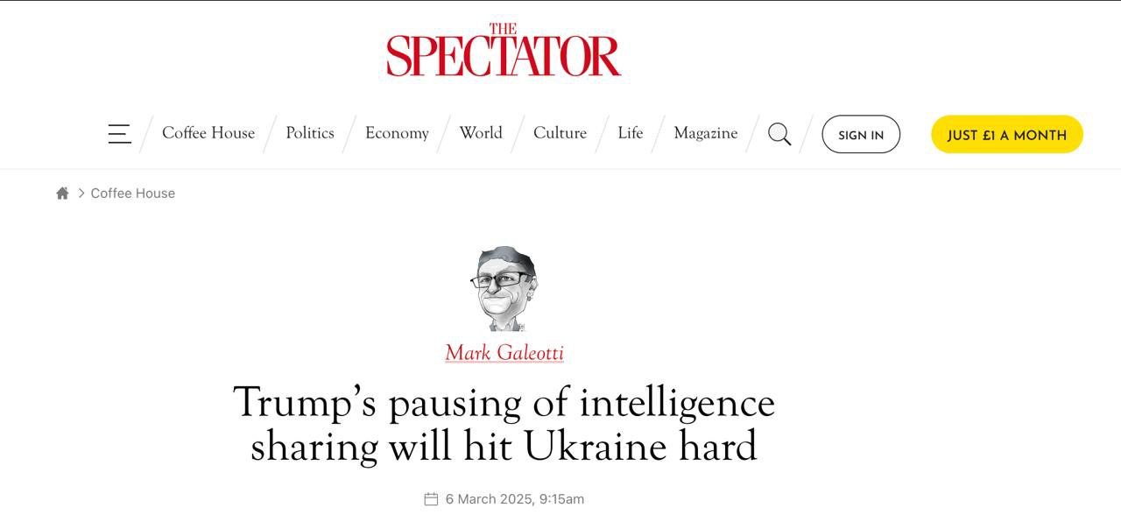Image resolution: width=1121 pixels, height=522 pixels.
Task: Click the 6 March 2025 publication date
Action: (x=514, y=499)
